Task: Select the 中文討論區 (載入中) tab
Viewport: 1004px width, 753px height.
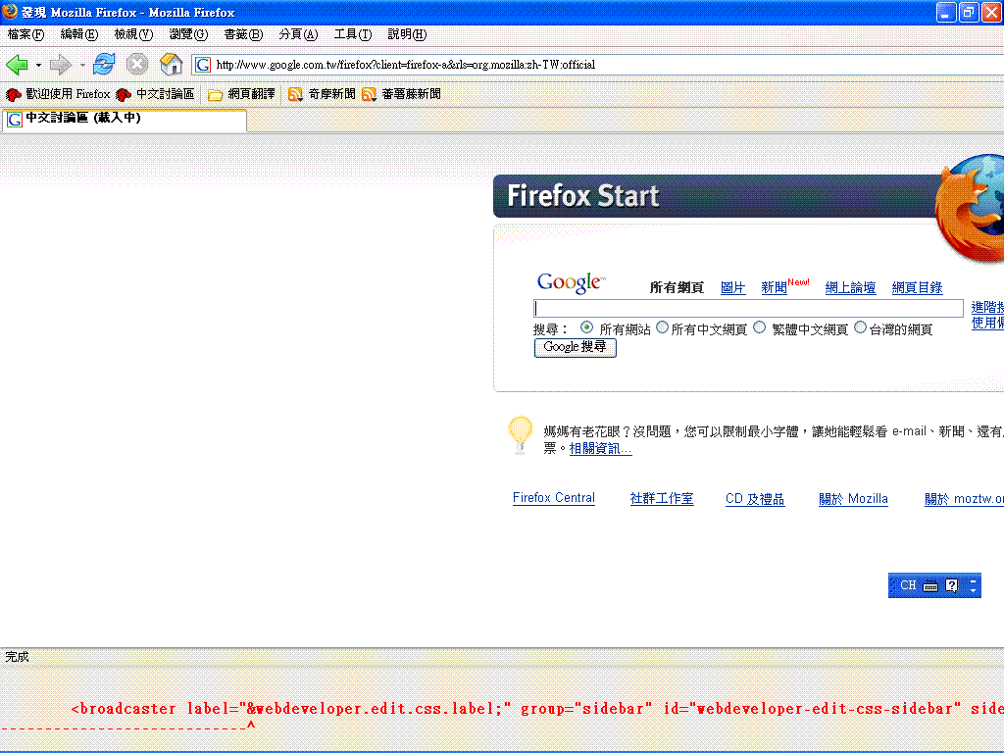Action: click(125, 119)
